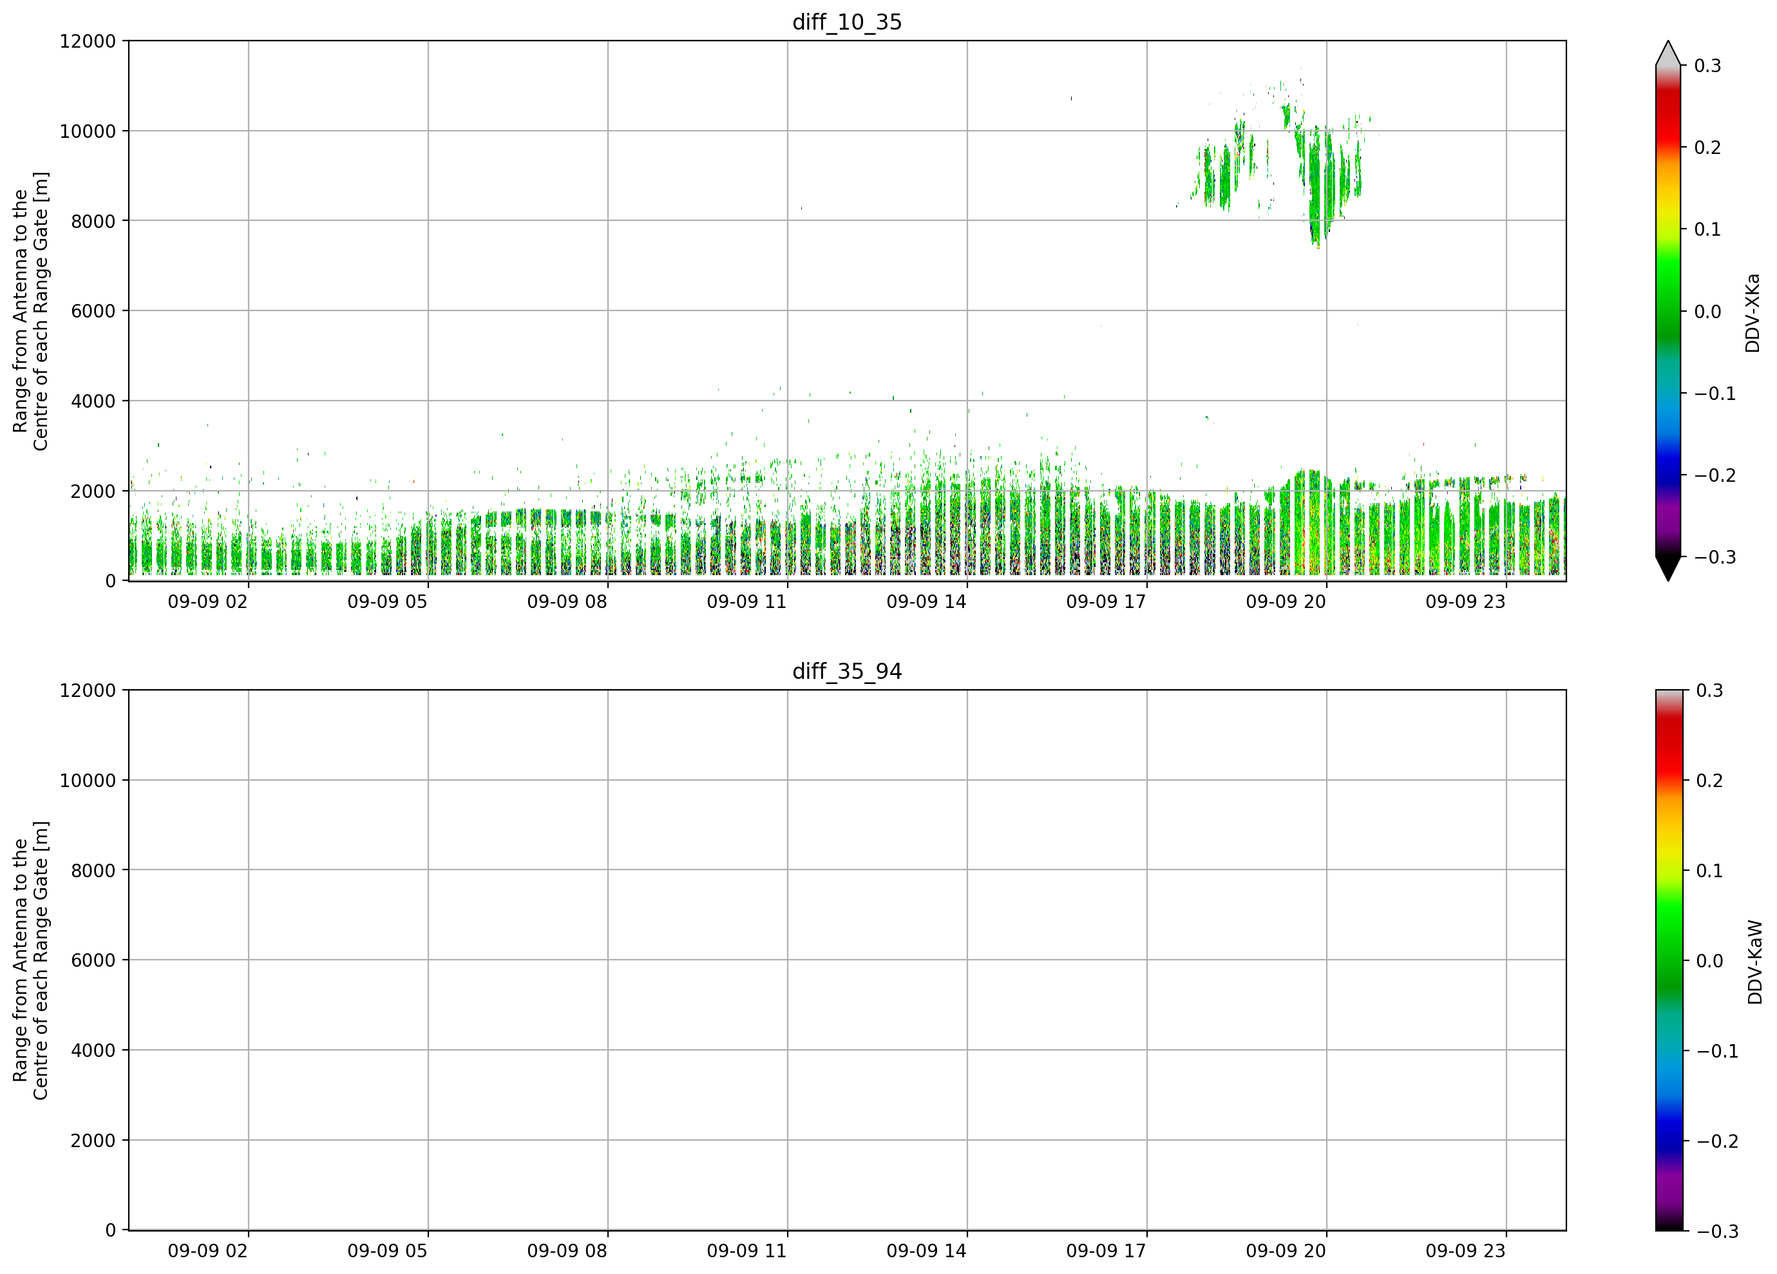Click the 0.3 tick on DDV-XKa colorbar

pos(1707,66)
